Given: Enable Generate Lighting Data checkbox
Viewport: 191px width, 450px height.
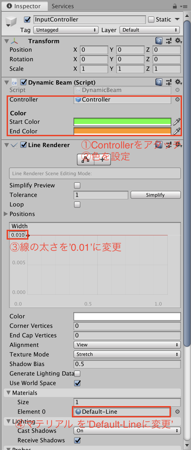Looking at the screenshot, I should (x=77, y=374).
